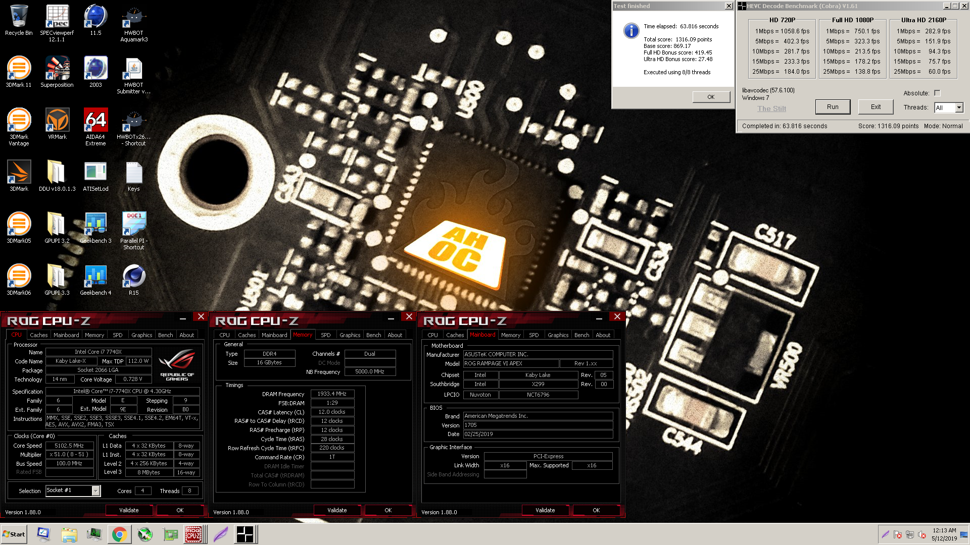The width and height of the screenshot is (970, 545).
Task: Select the 11.5 desktop shortcut icon
Action: [95, 20]
